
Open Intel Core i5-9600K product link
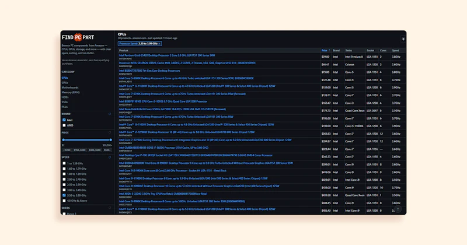point(186,79)
